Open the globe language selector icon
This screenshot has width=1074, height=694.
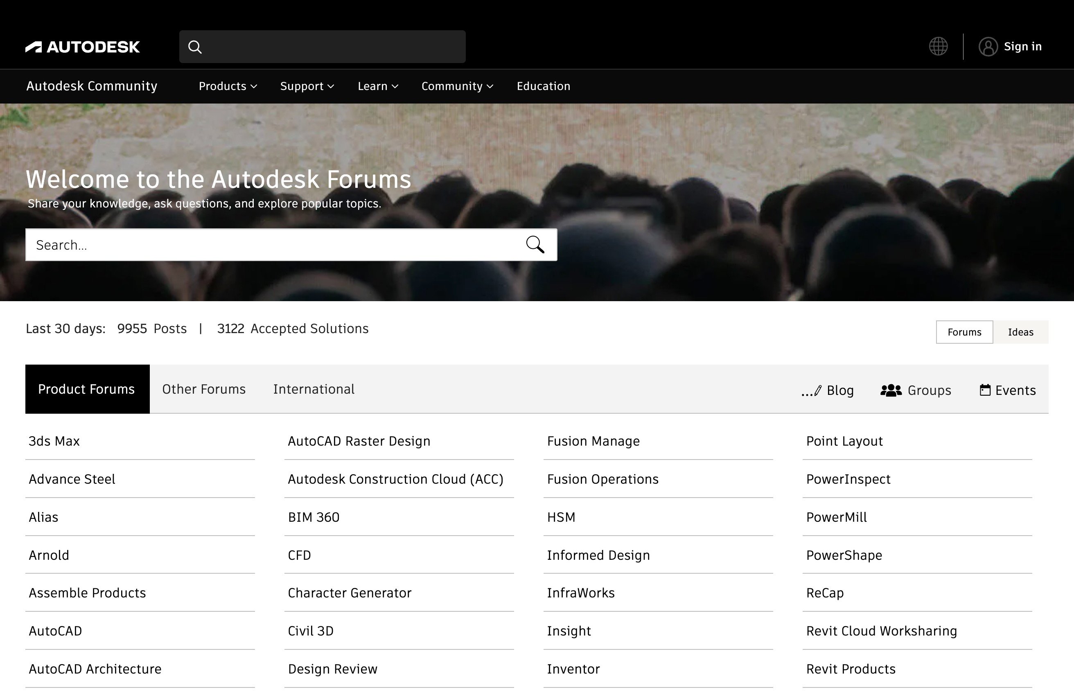938,46
